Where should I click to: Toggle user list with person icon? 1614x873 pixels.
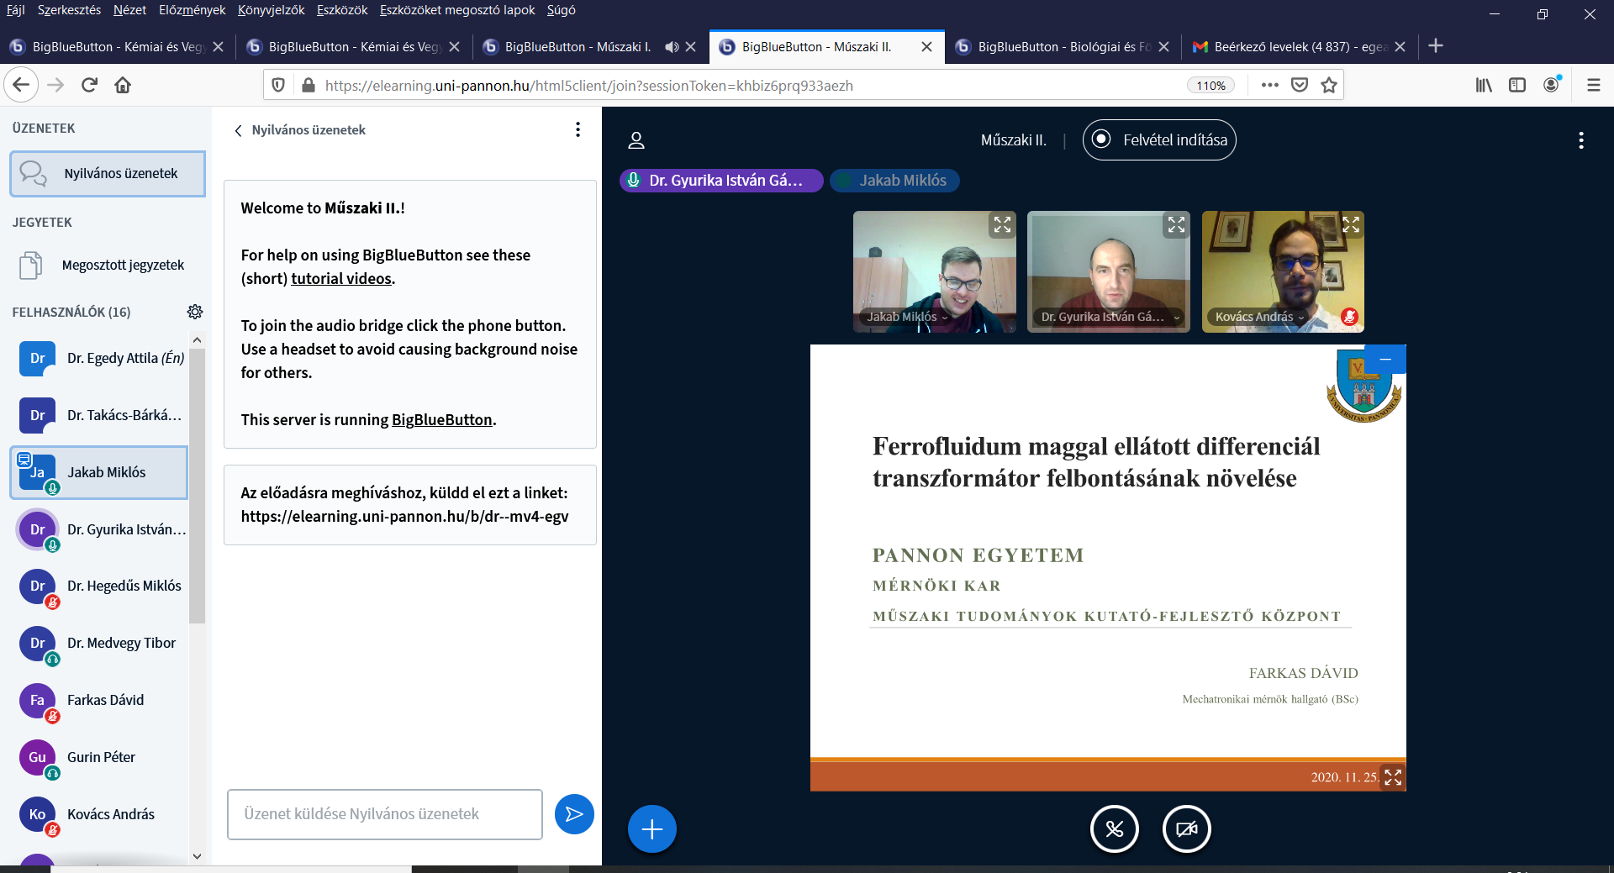pyautogui.click(x=636, y=140)
